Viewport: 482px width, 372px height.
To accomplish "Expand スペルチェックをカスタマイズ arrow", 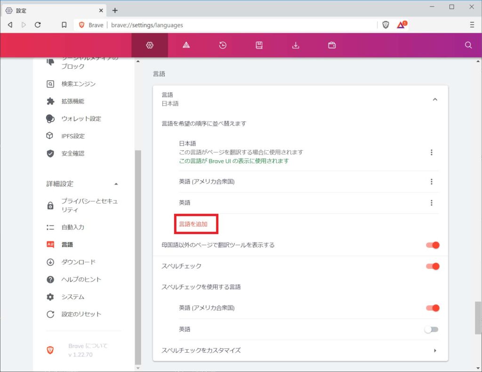I will tap(435, 350).
